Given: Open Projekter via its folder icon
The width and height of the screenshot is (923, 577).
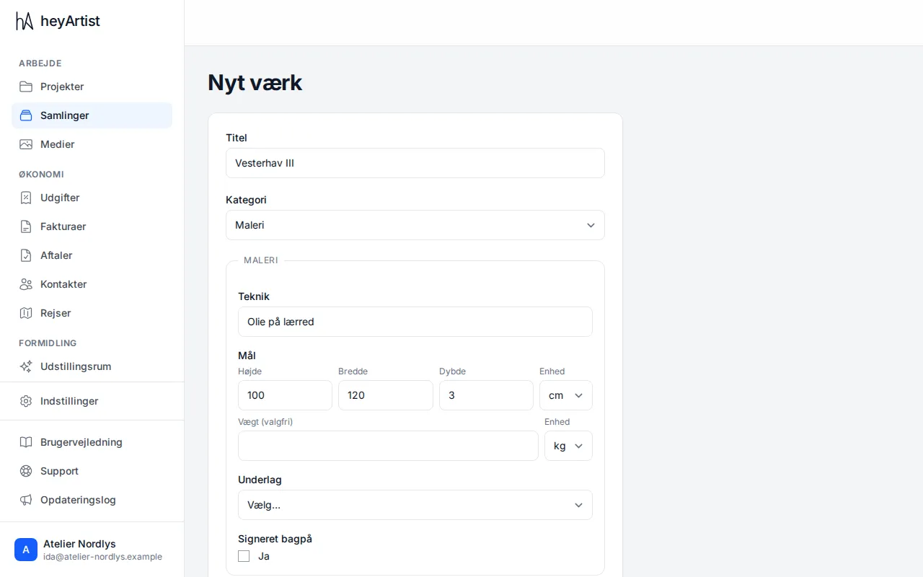Looking at the screenshot, I should [x=26, y=87].
